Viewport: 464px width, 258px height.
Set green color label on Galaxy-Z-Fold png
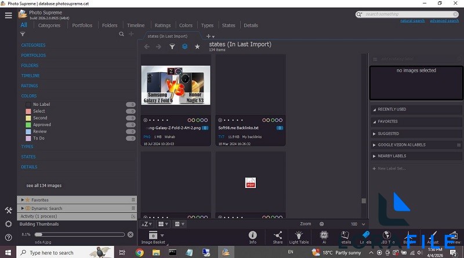coord(198,120)
